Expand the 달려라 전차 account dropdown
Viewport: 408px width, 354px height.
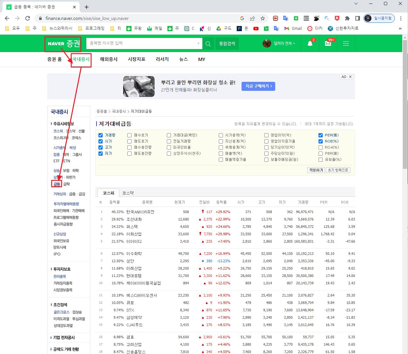pos(284,43)
